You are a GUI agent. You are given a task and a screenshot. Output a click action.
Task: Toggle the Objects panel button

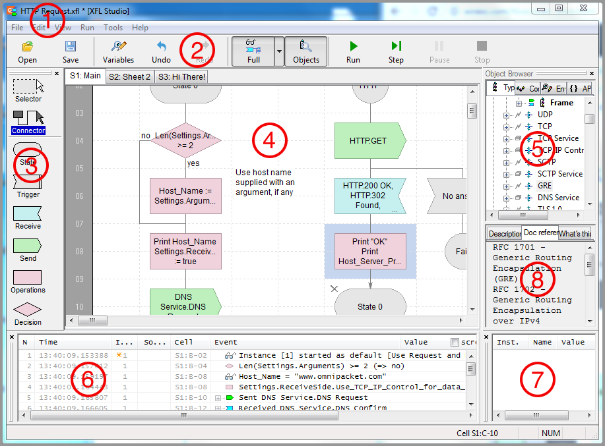pos(306,51)
